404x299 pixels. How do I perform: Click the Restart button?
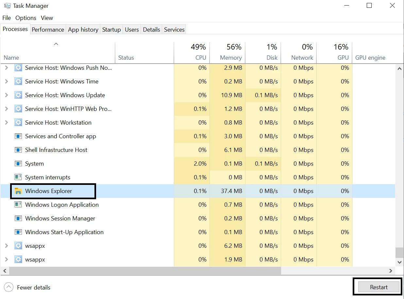[379, 287]
